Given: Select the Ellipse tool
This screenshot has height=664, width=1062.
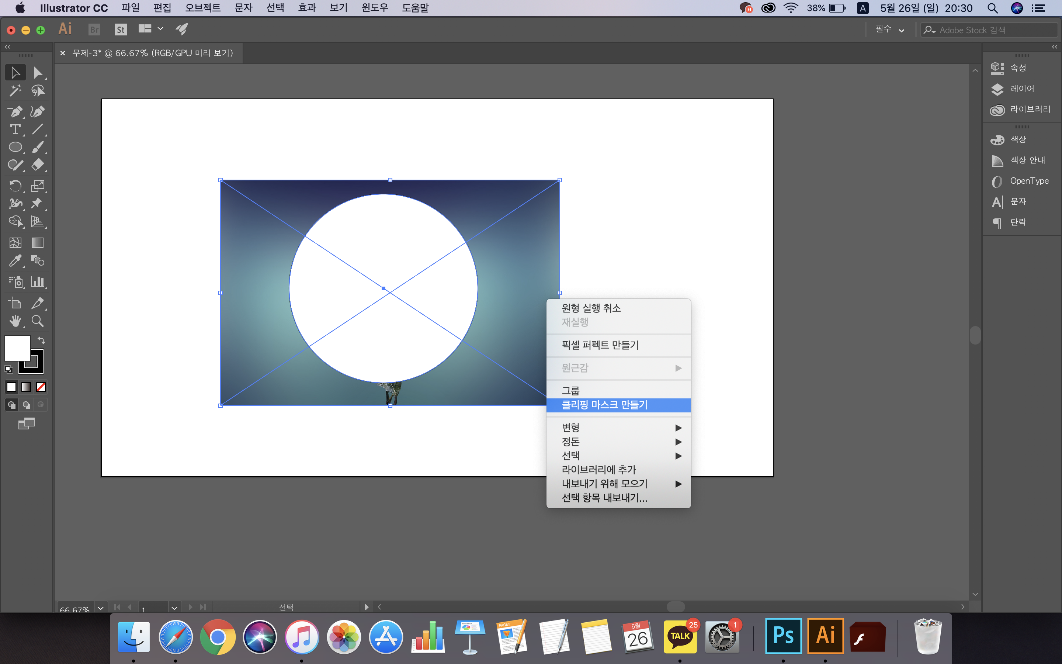Looking at the screenshot, I should click(x=15, y=148).
